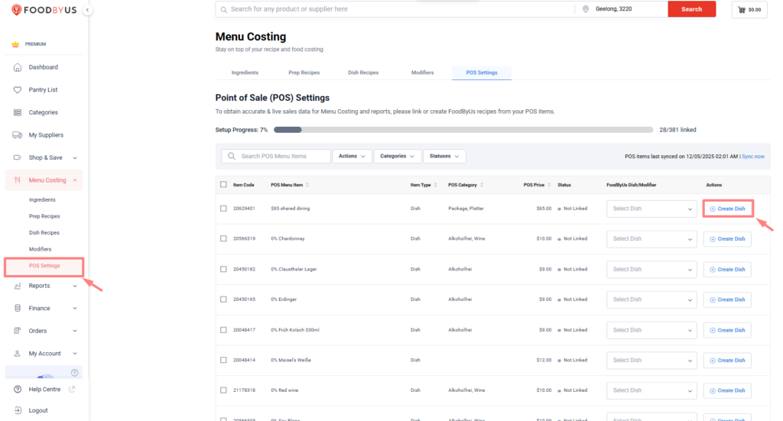
Task: Click the Premium crown icon
Action: click(x=15, y=44)
